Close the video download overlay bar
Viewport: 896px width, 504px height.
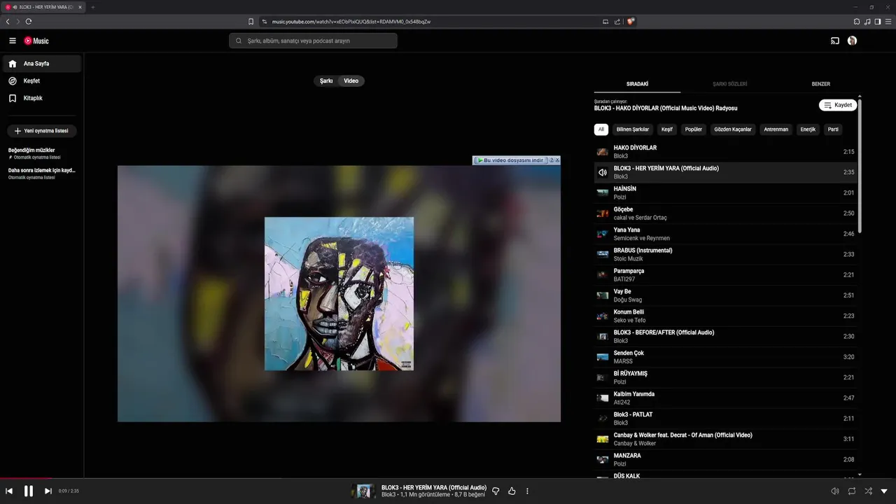pos(557,160)
